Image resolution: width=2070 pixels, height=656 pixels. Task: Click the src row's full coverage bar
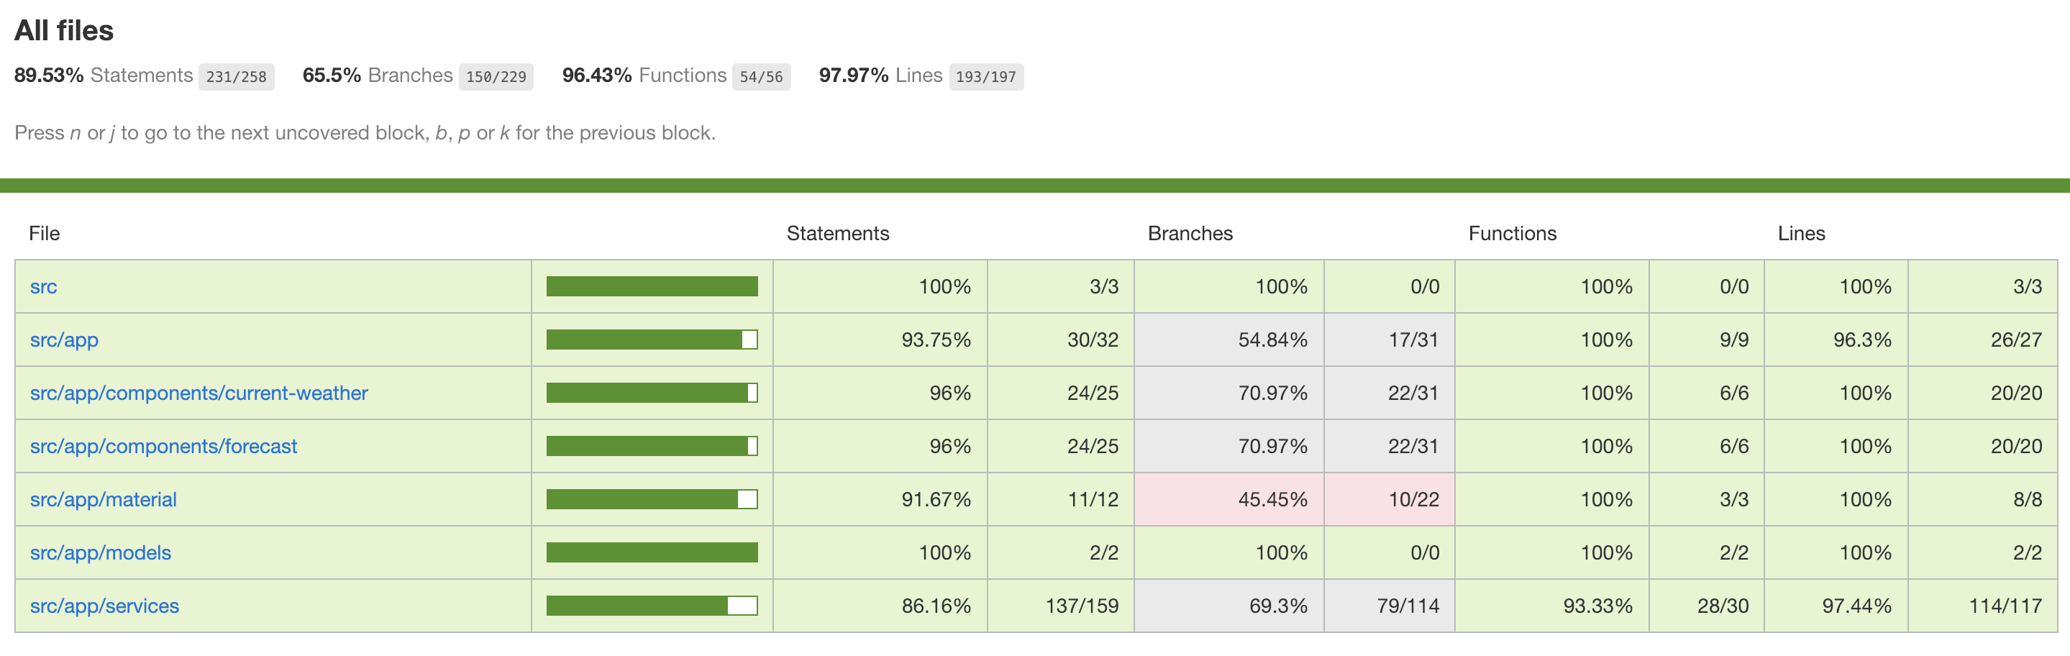click(652, 287)
